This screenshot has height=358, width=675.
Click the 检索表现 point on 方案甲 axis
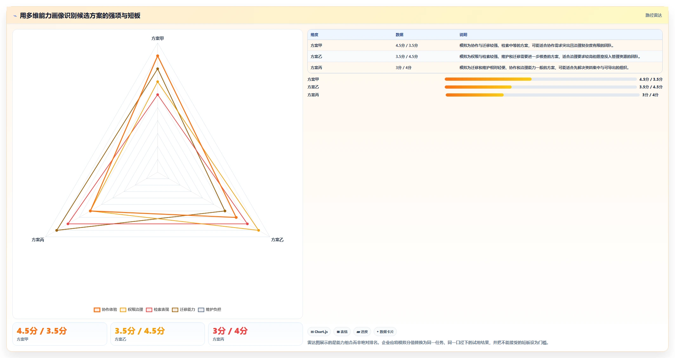click(x=158, y=95)
